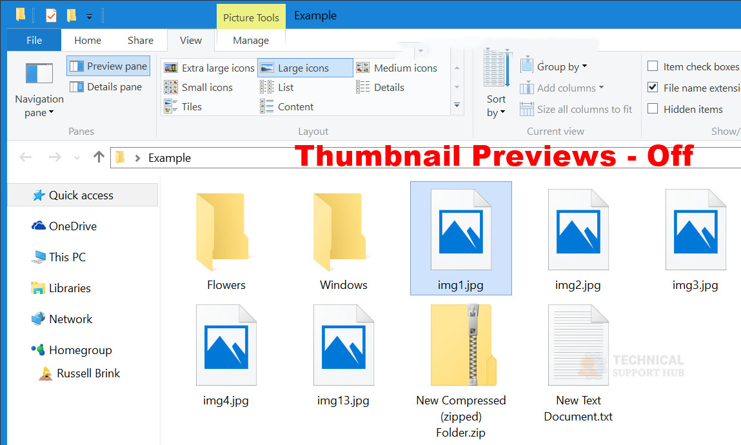The width and height of the screenshot is (741, 445).
Task: Select Tiles layout view
Action: (183, 107)
